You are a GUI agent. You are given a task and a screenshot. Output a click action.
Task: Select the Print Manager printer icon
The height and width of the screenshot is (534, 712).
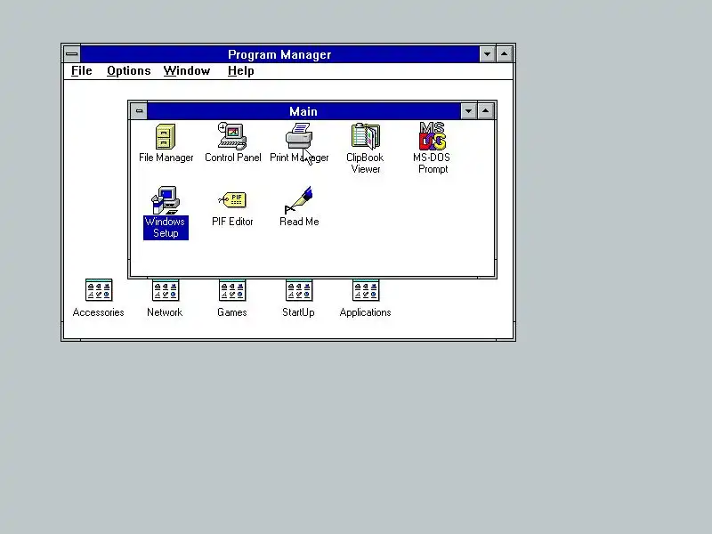coord(299,136)
